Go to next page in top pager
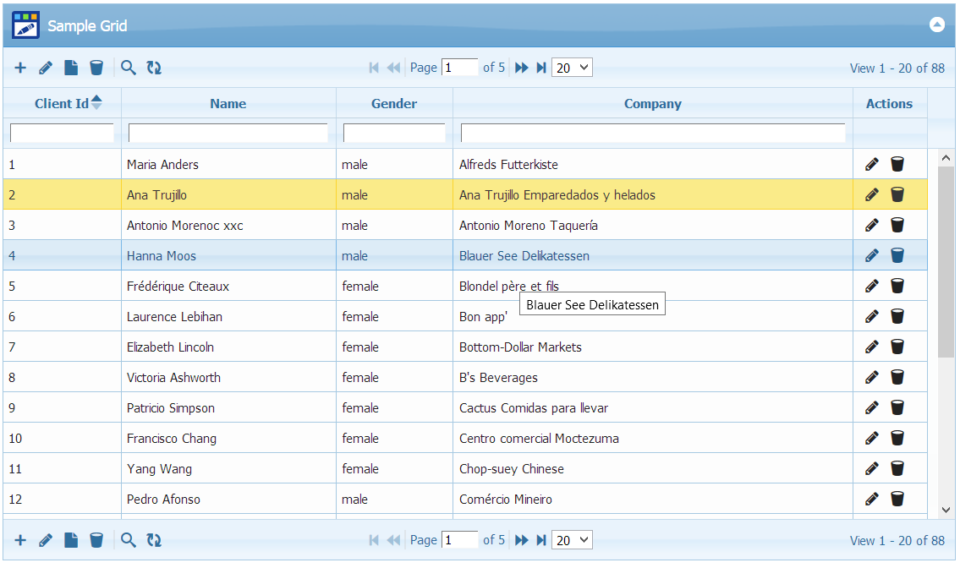The width and height of the screenshot is (960, 568). point(522,68)
